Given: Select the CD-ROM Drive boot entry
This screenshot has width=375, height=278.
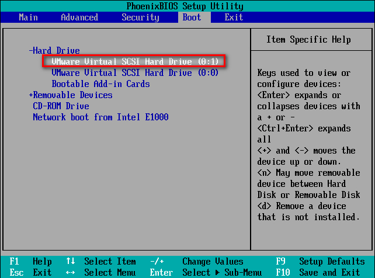Looking at the screenshot, I should pyautogui.click(x=61, y=106).
